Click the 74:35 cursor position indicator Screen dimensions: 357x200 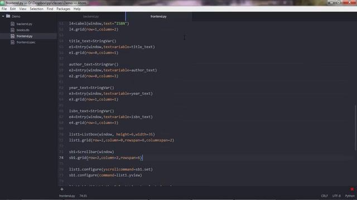pos(83,196)
